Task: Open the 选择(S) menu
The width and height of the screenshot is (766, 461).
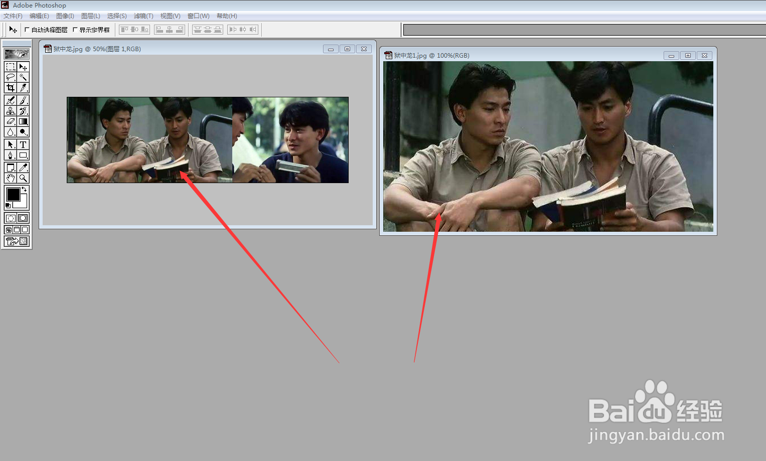Action: [117, 16]
